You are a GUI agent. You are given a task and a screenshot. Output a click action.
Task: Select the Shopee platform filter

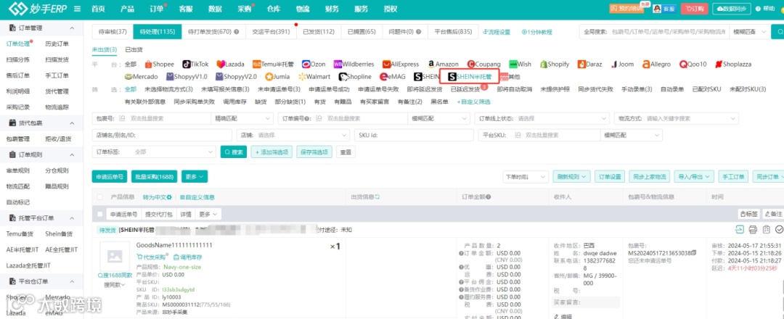(160, 64)
